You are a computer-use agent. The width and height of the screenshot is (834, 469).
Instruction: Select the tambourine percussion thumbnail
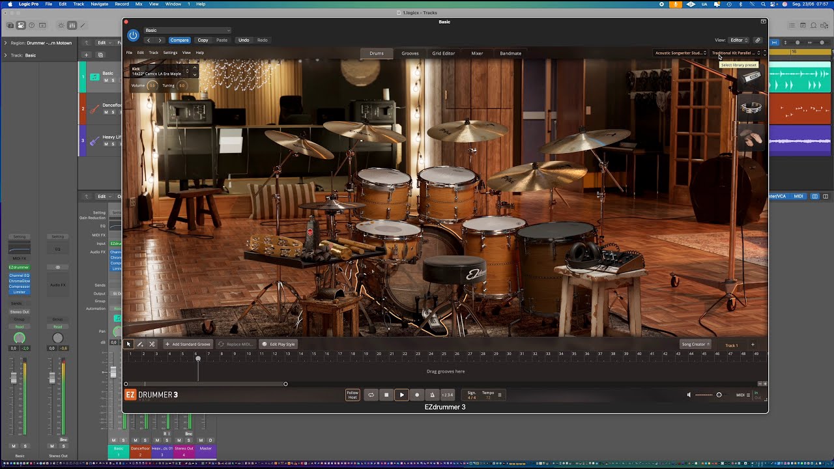[751, 107]
